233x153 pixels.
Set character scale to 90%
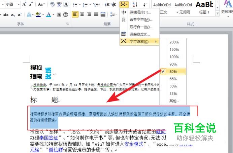click(173, 64)
